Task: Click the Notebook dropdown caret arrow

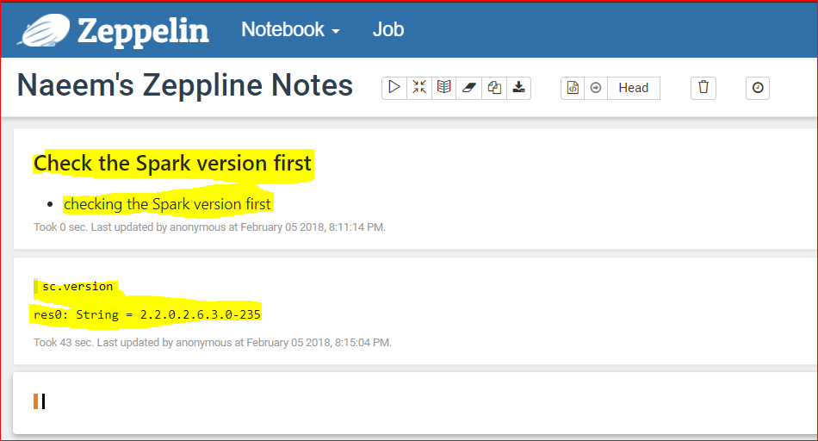Action: tap(336, 32)
